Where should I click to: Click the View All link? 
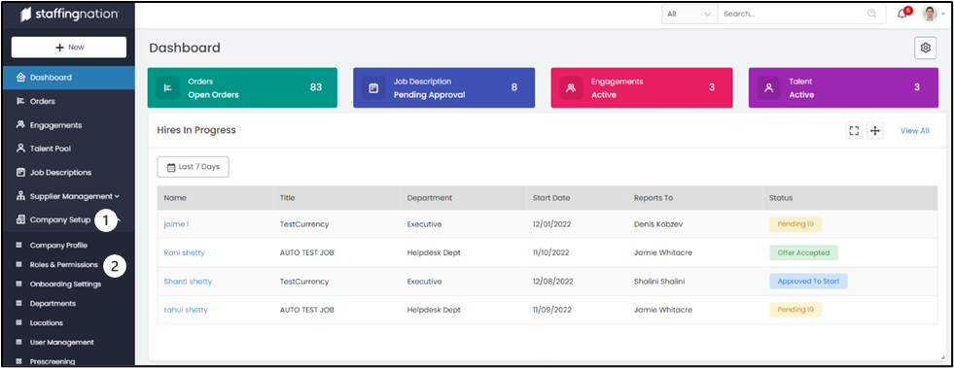click(x=914, y=130)
